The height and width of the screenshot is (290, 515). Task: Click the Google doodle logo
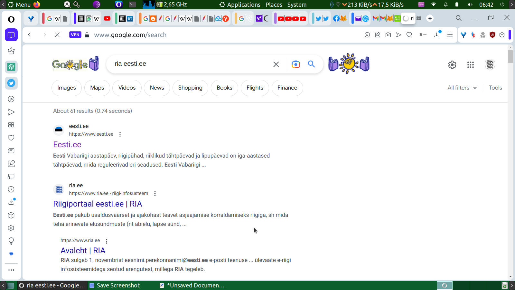(x=75, y=64)
